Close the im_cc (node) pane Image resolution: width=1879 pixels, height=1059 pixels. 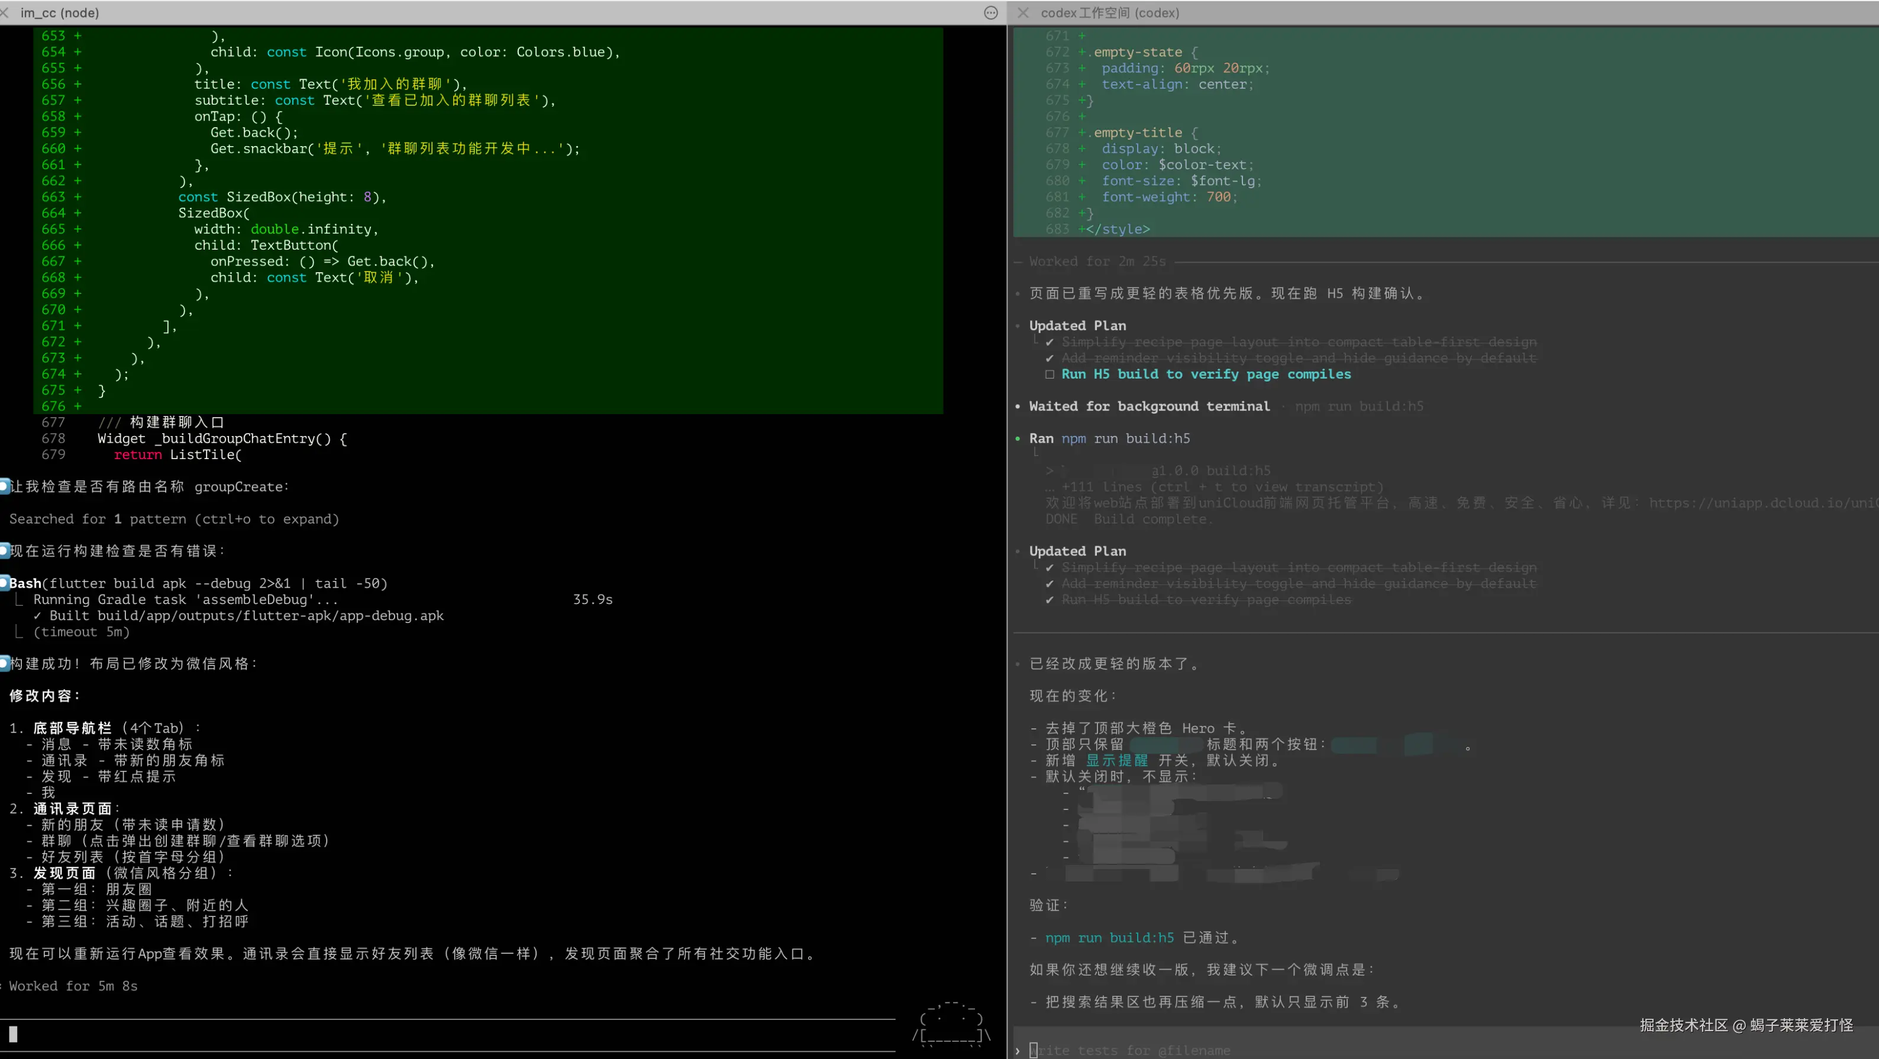tap(4, 12)
